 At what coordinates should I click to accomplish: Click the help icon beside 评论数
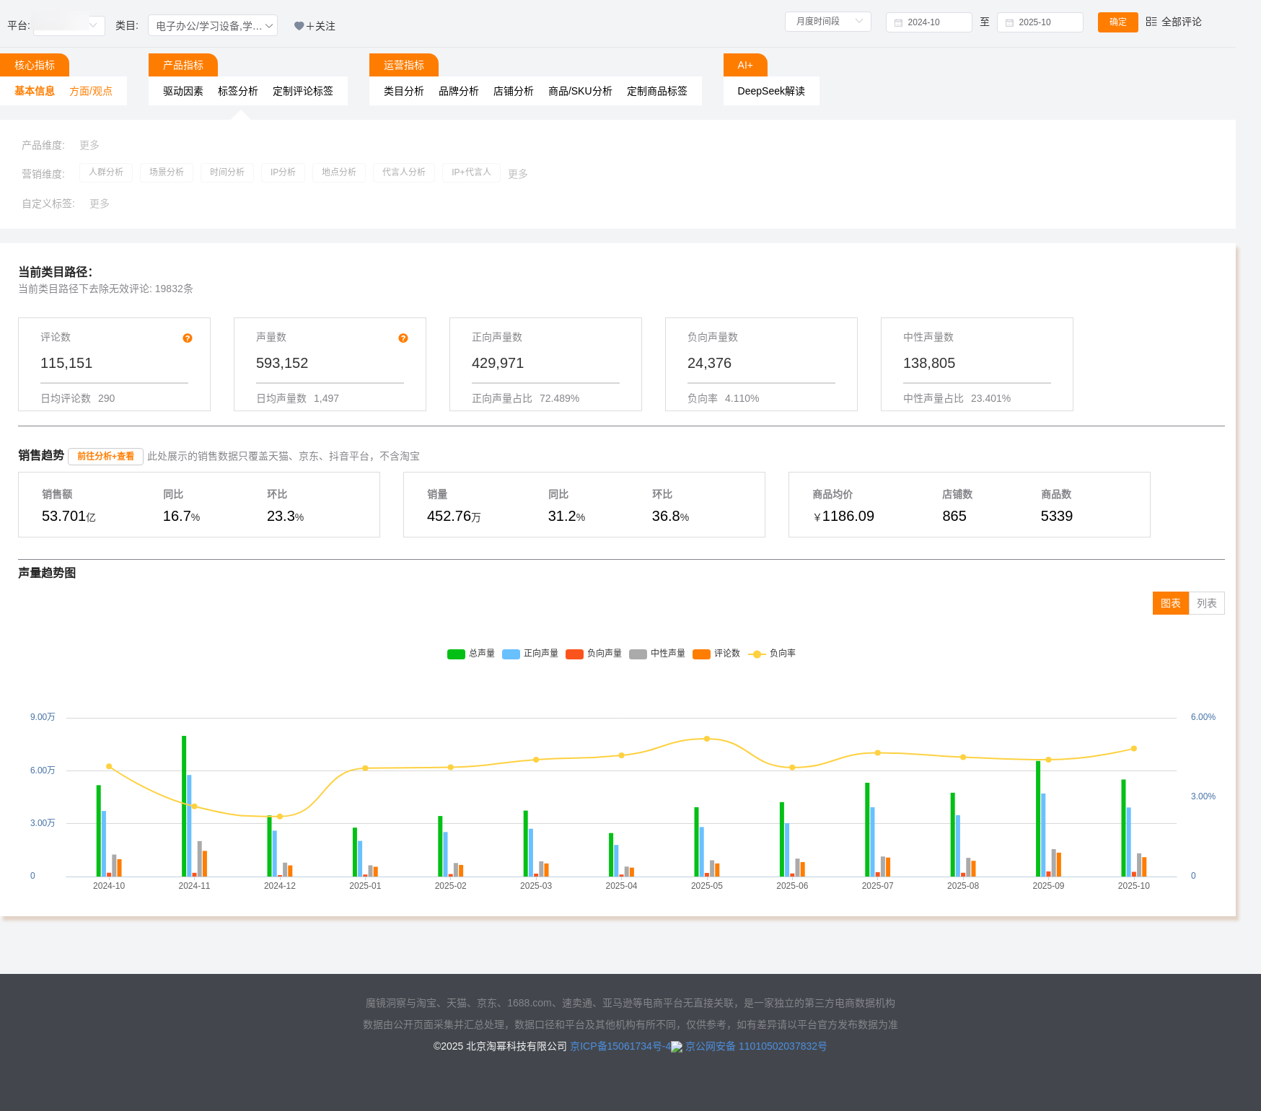tap(188, 338)
